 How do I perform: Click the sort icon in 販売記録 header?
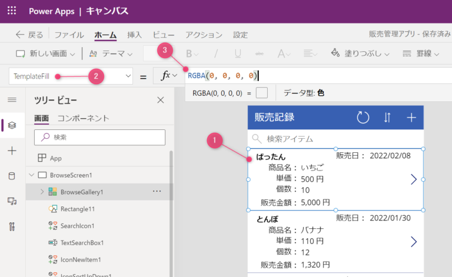coord(387,118)
